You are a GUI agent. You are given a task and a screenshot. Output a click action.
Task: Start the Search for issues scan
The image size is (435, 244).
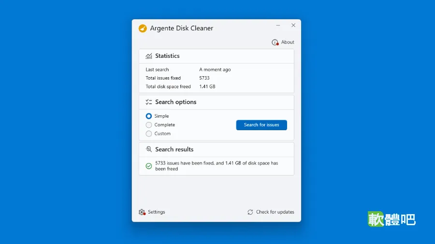(x=261, y=125)
